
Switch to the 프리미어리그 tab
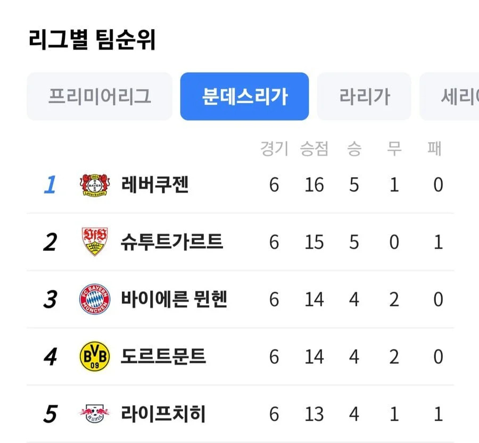pyautogui.click(x=100, y=96)
